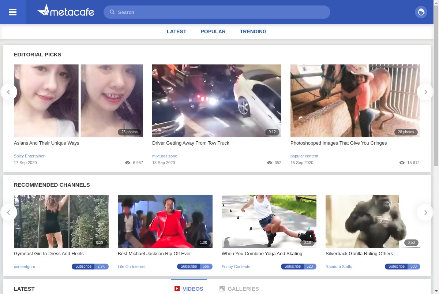Open Asians And Their Unique Ways thumbnail

(x=78, y=101)
